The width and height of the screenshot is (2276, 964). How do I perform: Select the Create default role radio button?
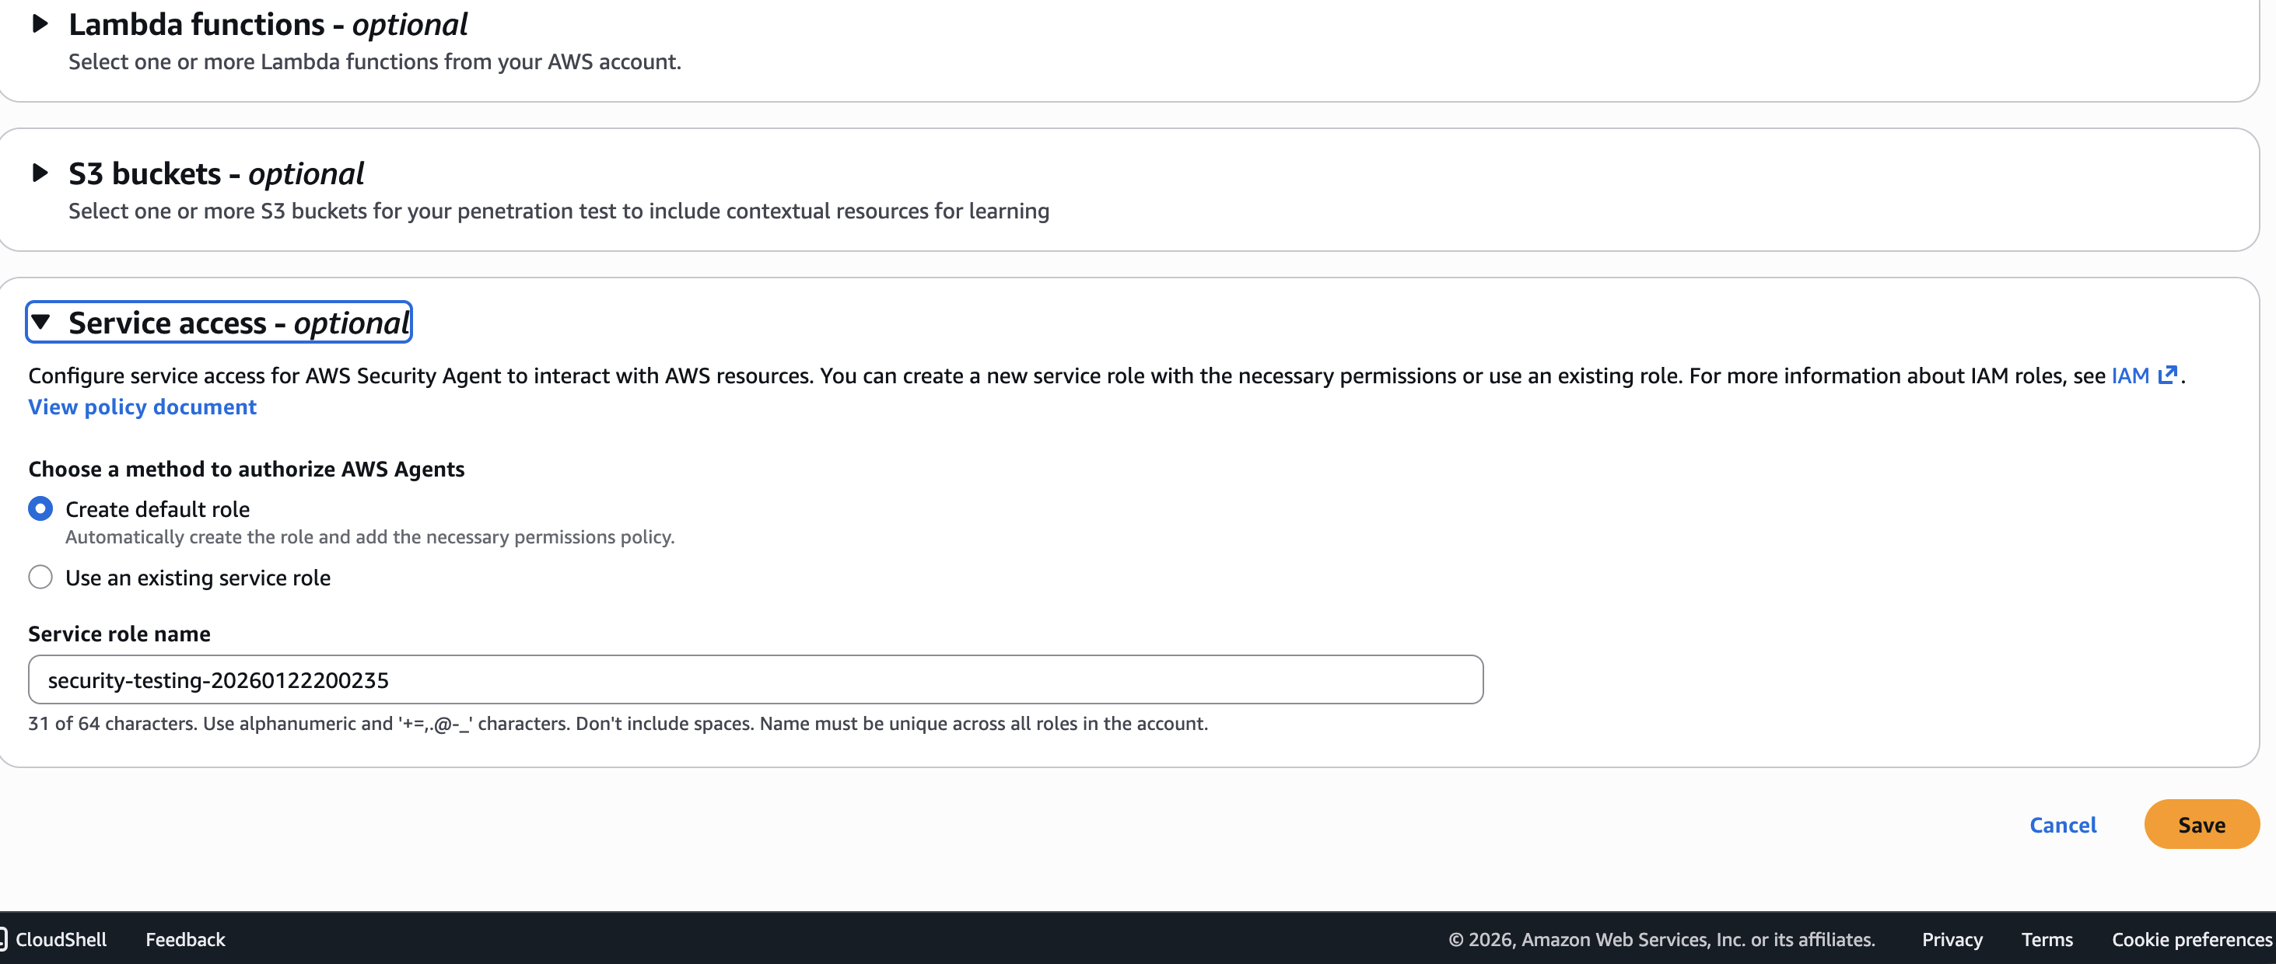coord(40,508)
